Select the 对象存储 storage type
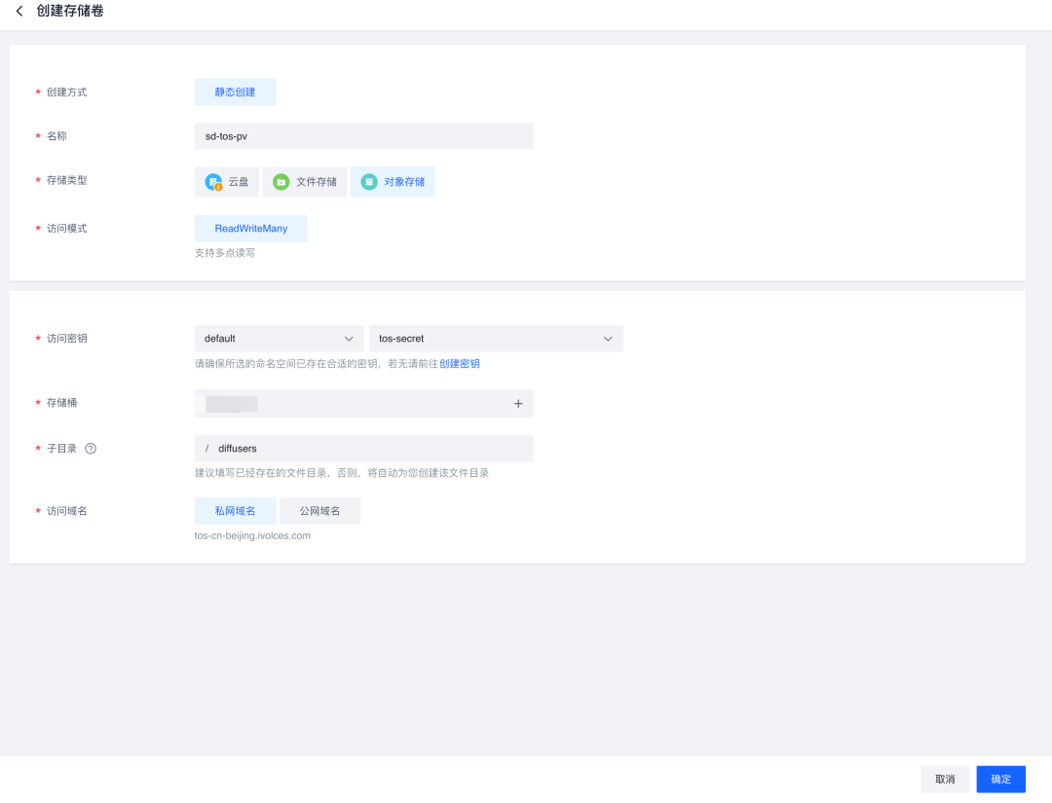 pos(394,182)
